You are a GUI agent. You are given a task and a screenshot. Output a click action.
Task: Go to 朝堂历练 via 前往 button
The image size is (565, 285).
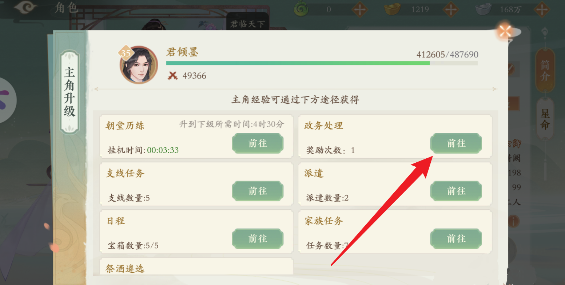(x=258, y=143)
